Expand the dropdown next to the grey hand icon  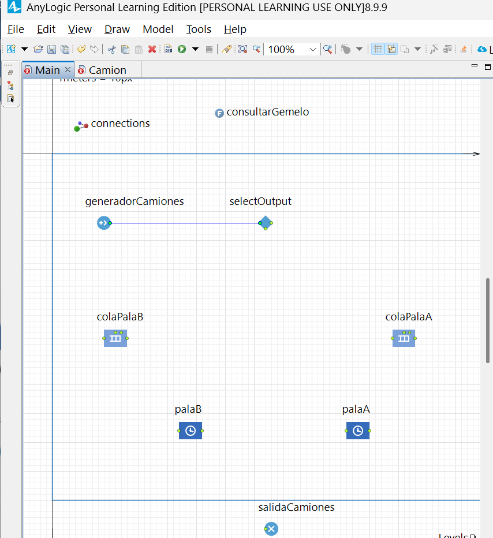point(359,49)
